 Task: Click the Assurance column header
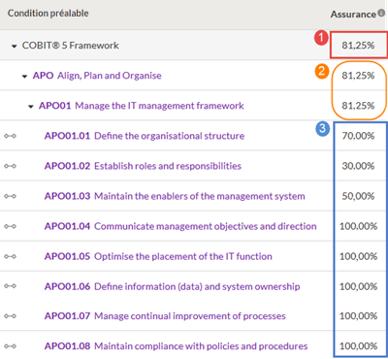353,15
